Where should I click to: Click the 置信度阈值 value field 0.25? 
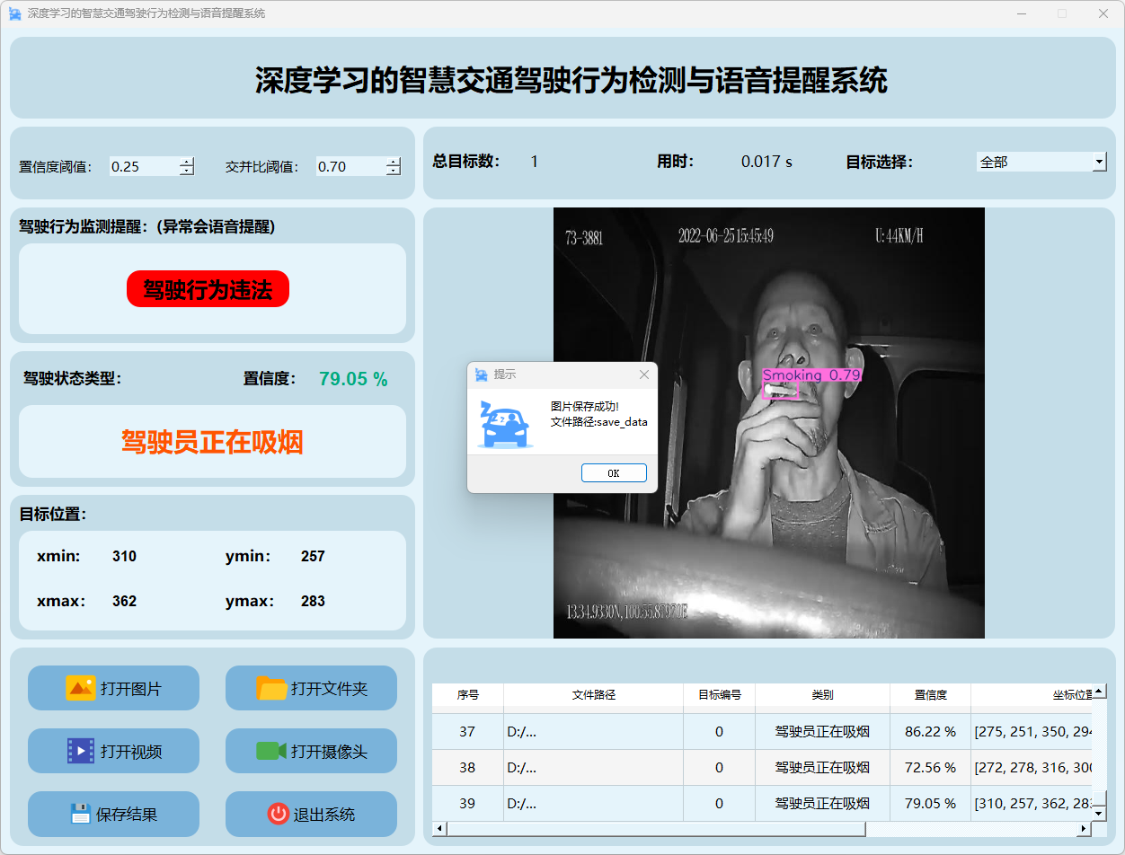(142, 166)
